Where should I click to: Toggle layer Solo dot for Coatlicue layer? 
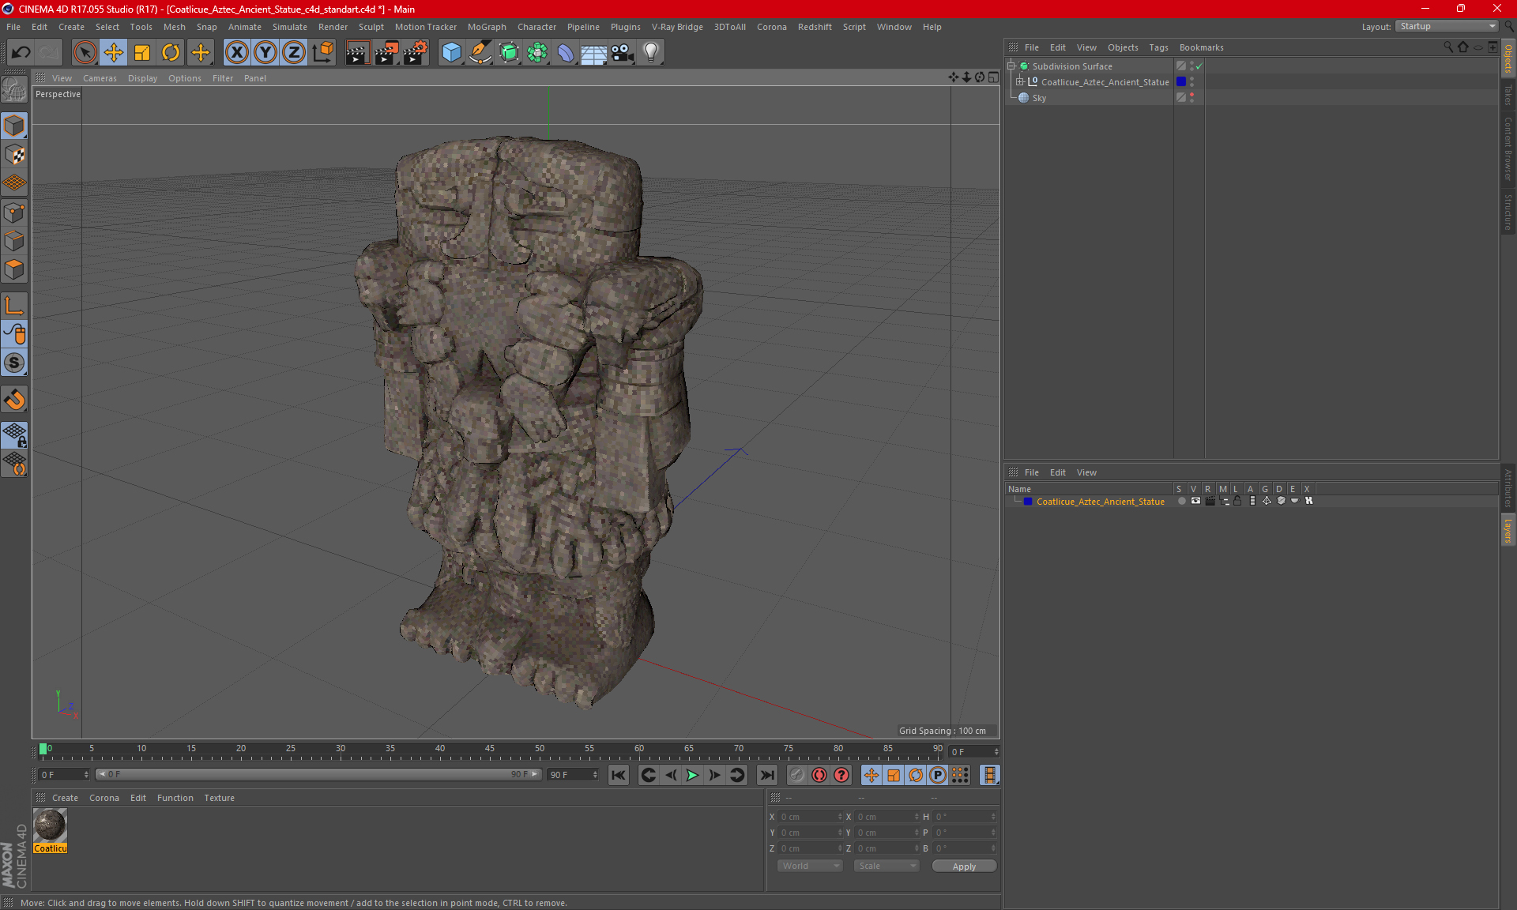tap(1181, 502)
